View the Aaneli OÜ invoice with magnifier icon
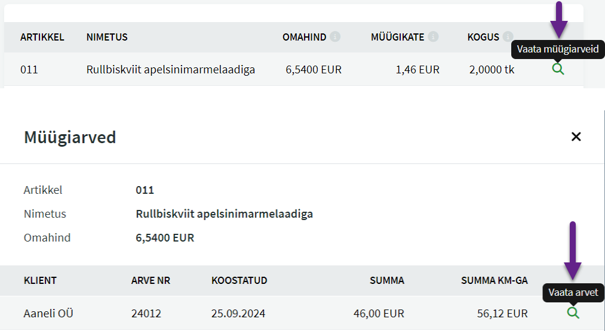Screen dimensions: 605x331 (573, 313)
